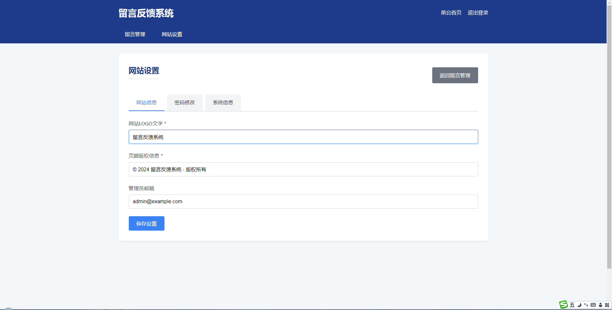Toggle the moon half-width icon
Image resolution: width=612 pixels, height=310 pixels.
(x=579, y=305)
